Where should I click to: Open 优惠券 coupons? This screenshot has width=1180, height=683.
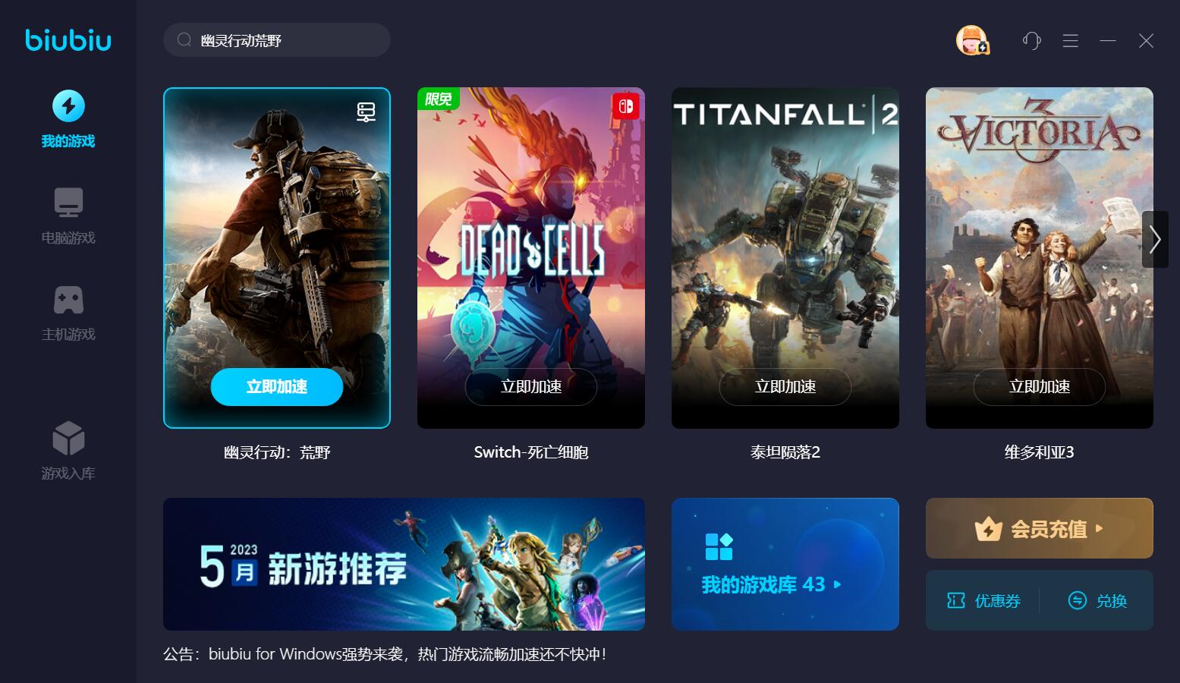pos(983,601)
